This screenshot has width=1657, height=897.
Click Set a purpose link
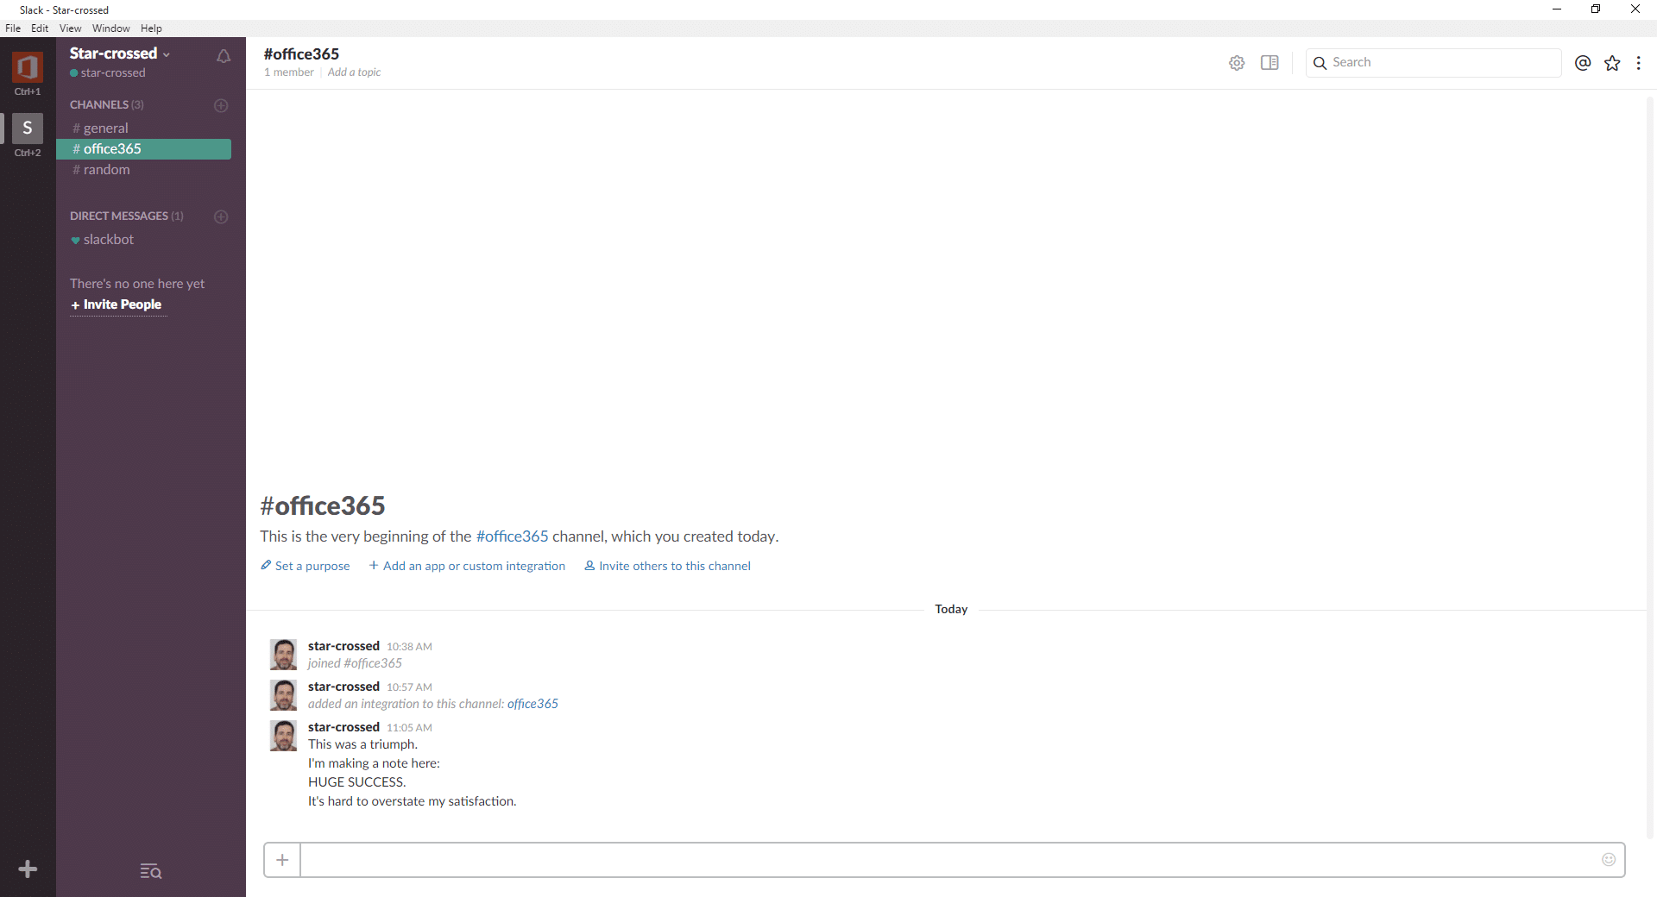click(306, 566)
